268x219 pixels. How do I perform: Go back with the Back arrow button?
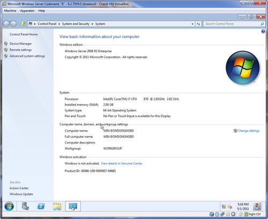pos(6,24)
